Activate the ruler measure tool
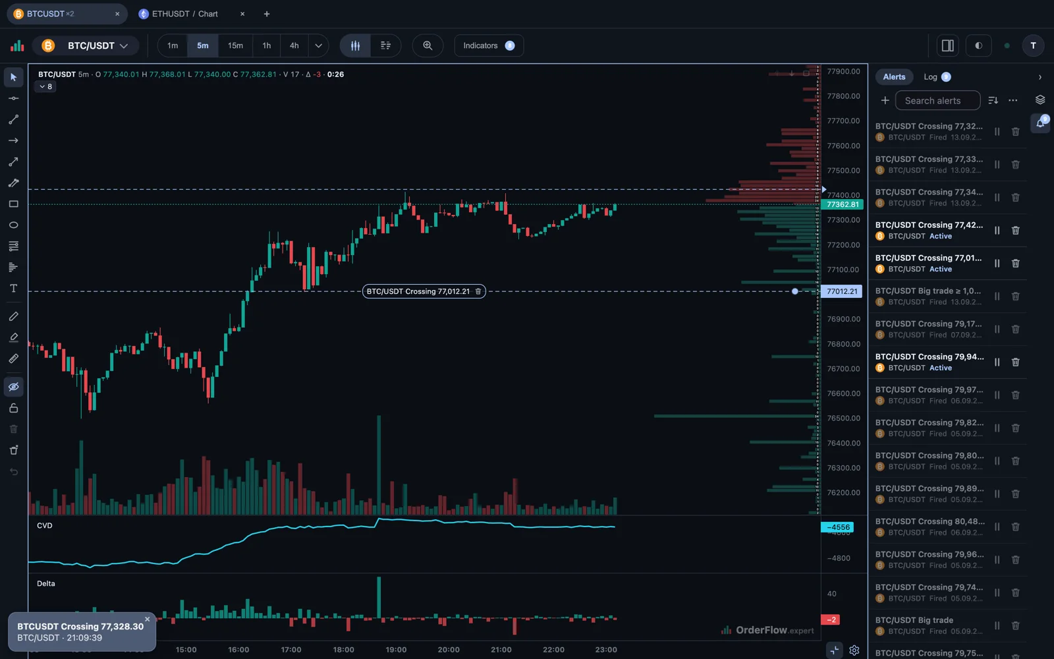 (13, 358)
